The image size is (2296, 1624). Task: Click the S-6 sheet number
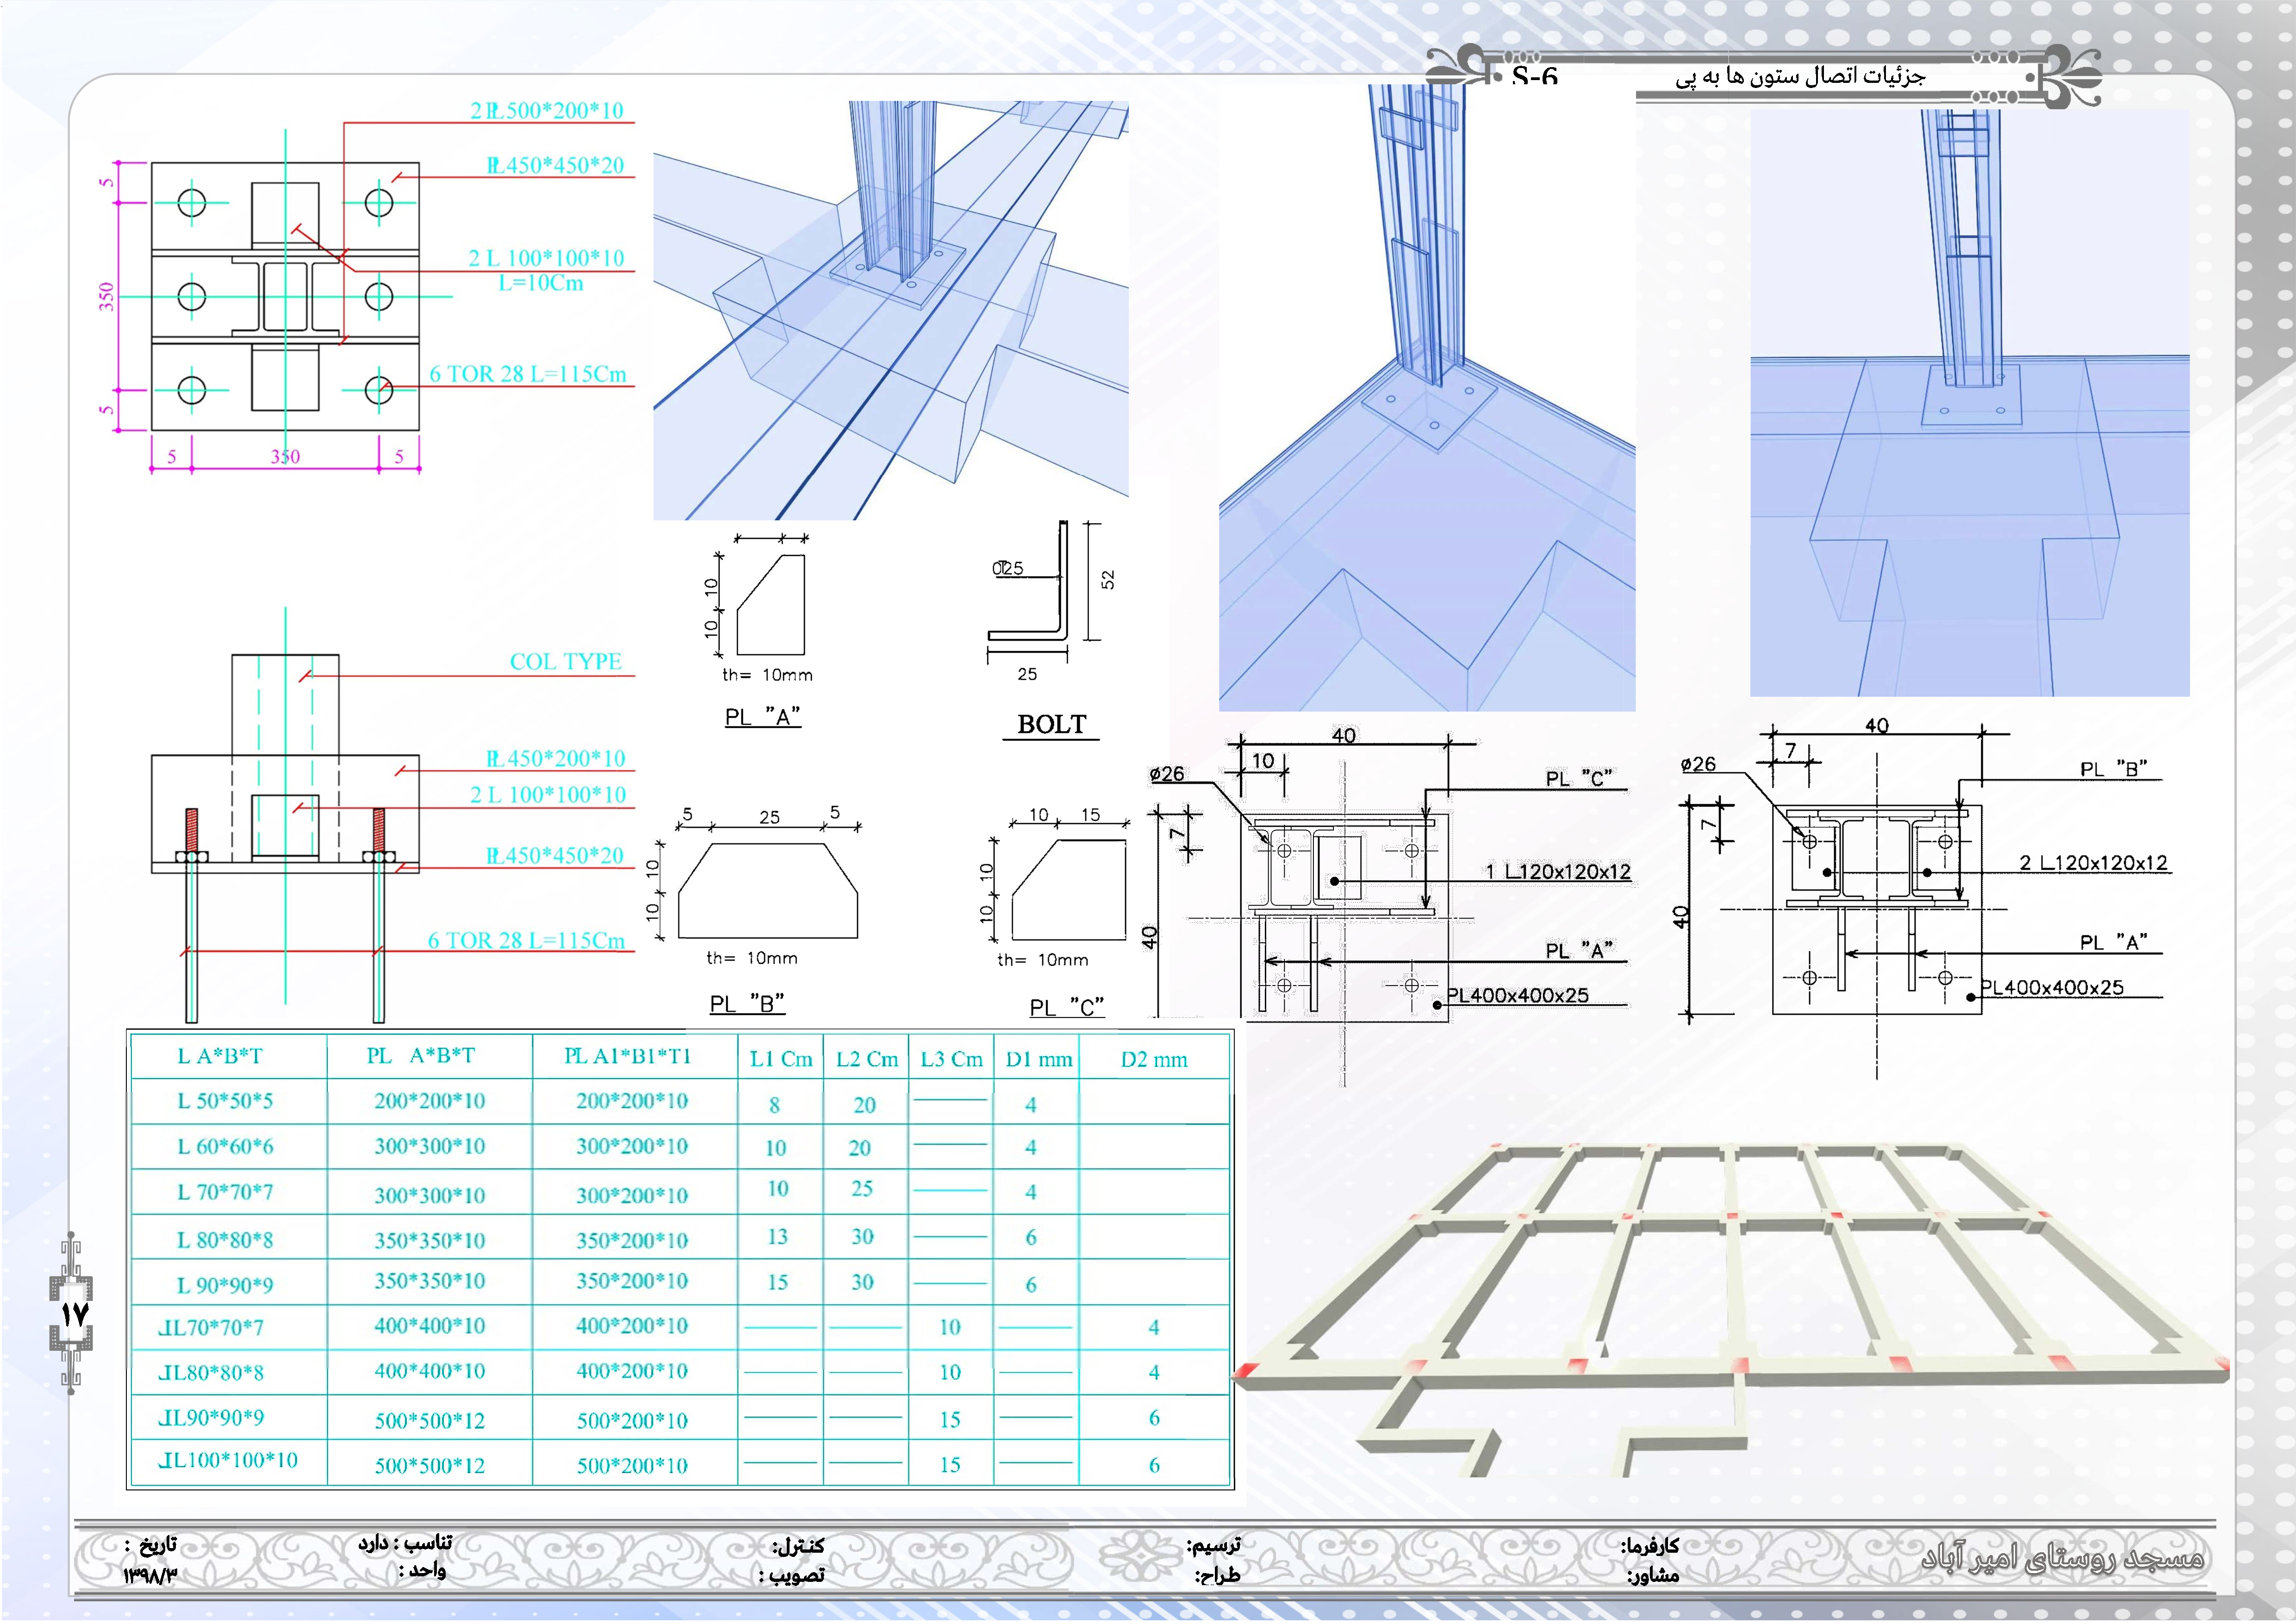click(x=1534, y=77)
